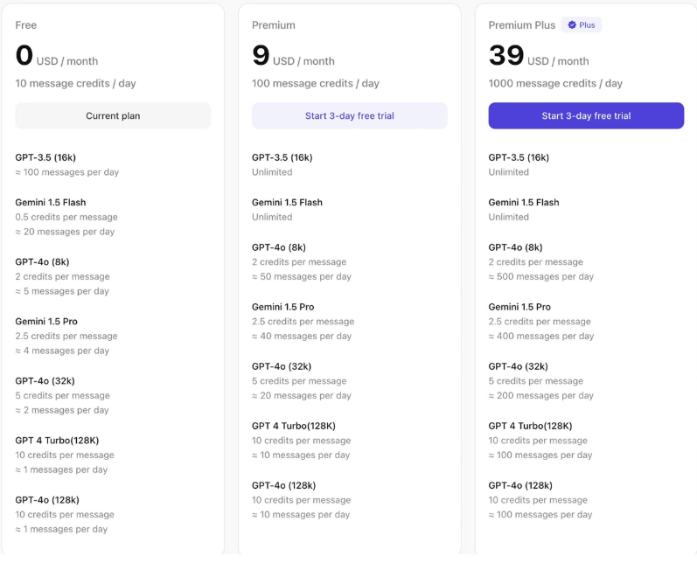The width and height of the screenshot is (697, 563).
Task: Click '0.5 credits per message' in Free plan
Action: click(x=66, y=217)
